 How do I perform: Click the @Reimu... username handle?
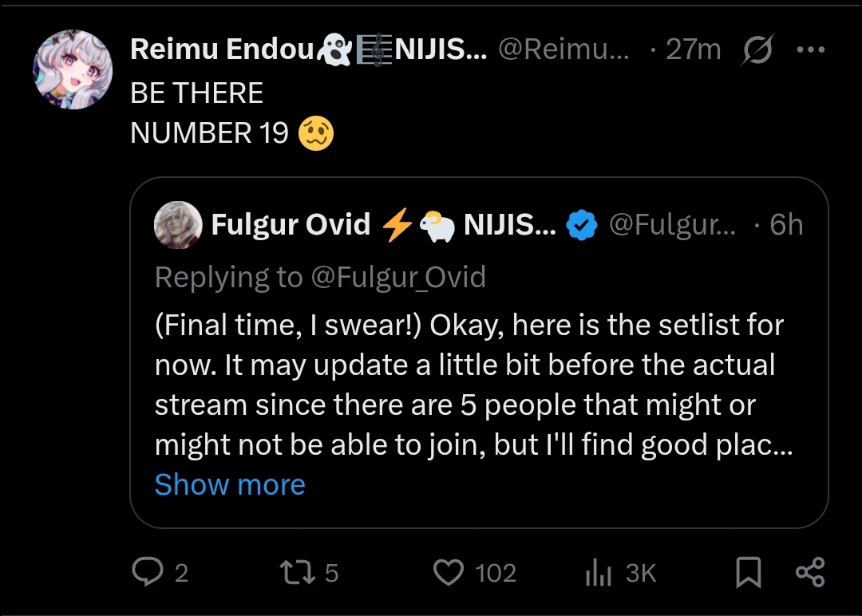(x=563, y=49)
